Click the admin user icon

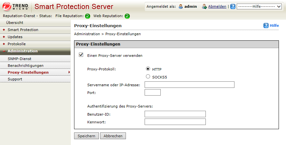[x=181, y=6]
